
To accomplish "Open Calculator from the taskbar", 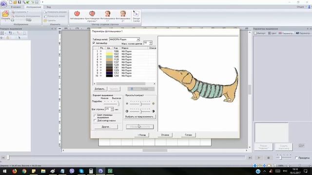I will (91, 171).
